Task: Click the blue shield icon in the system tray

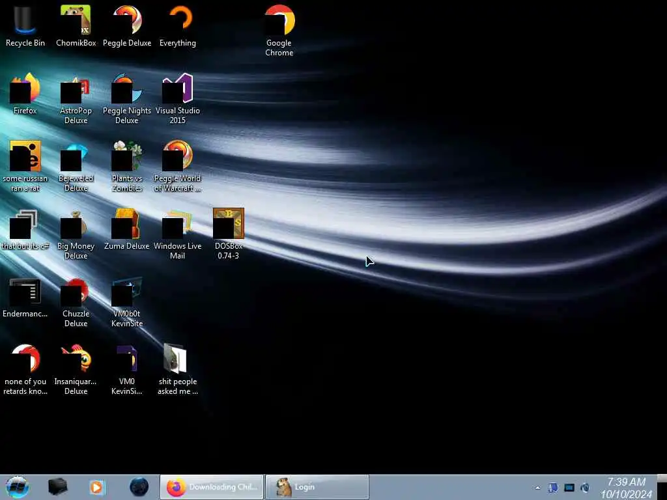Action: pyautogui.click(x=553, y=488)
